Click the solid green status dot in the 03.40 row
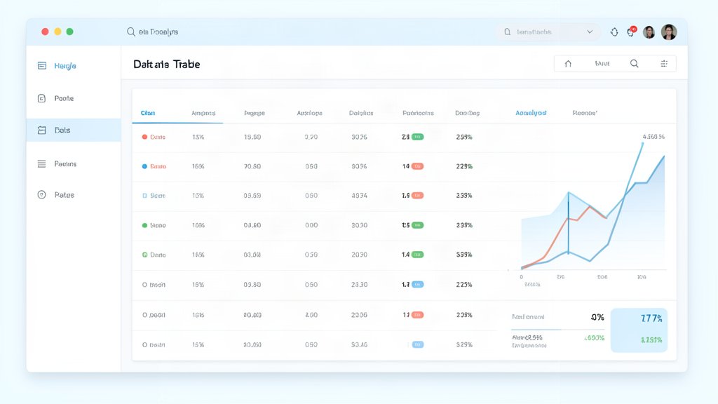This screenshot has width=718, height=404. click(x=144, y=225)
